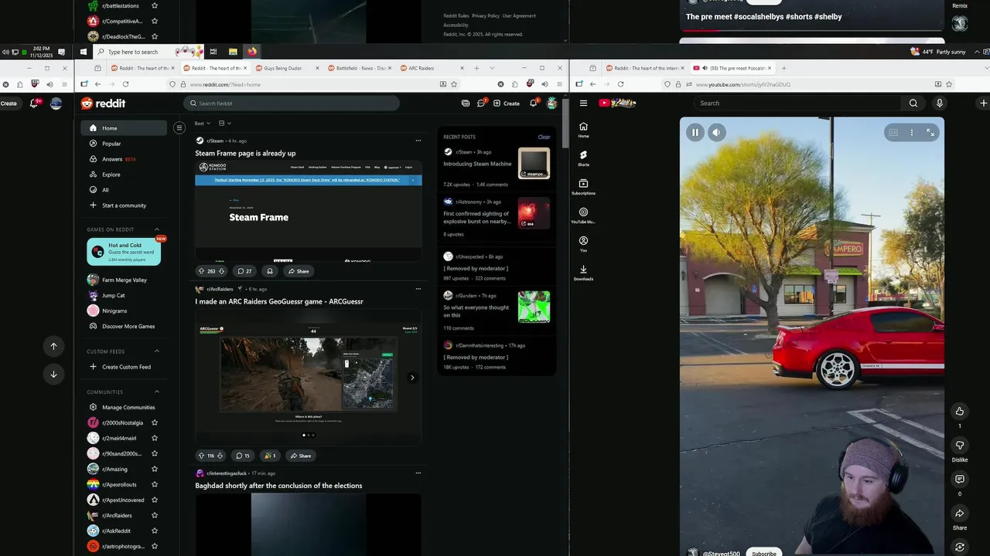Start YouTube voice search microphone
Screen dimensions: 990x556
point(940,103)
